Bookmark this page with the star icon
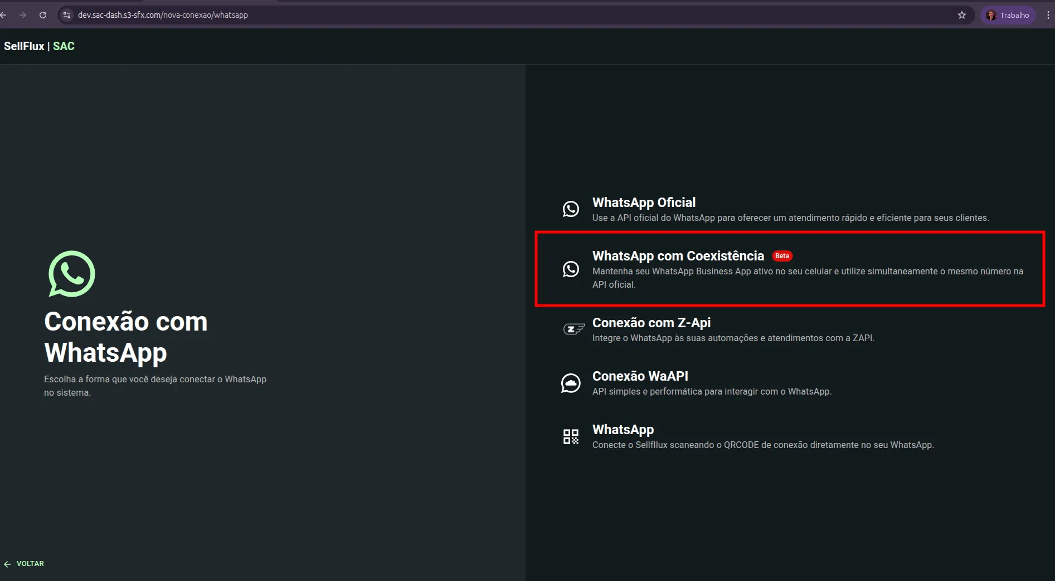Screen dimensions: 1055x581 [x=962, y=15]
